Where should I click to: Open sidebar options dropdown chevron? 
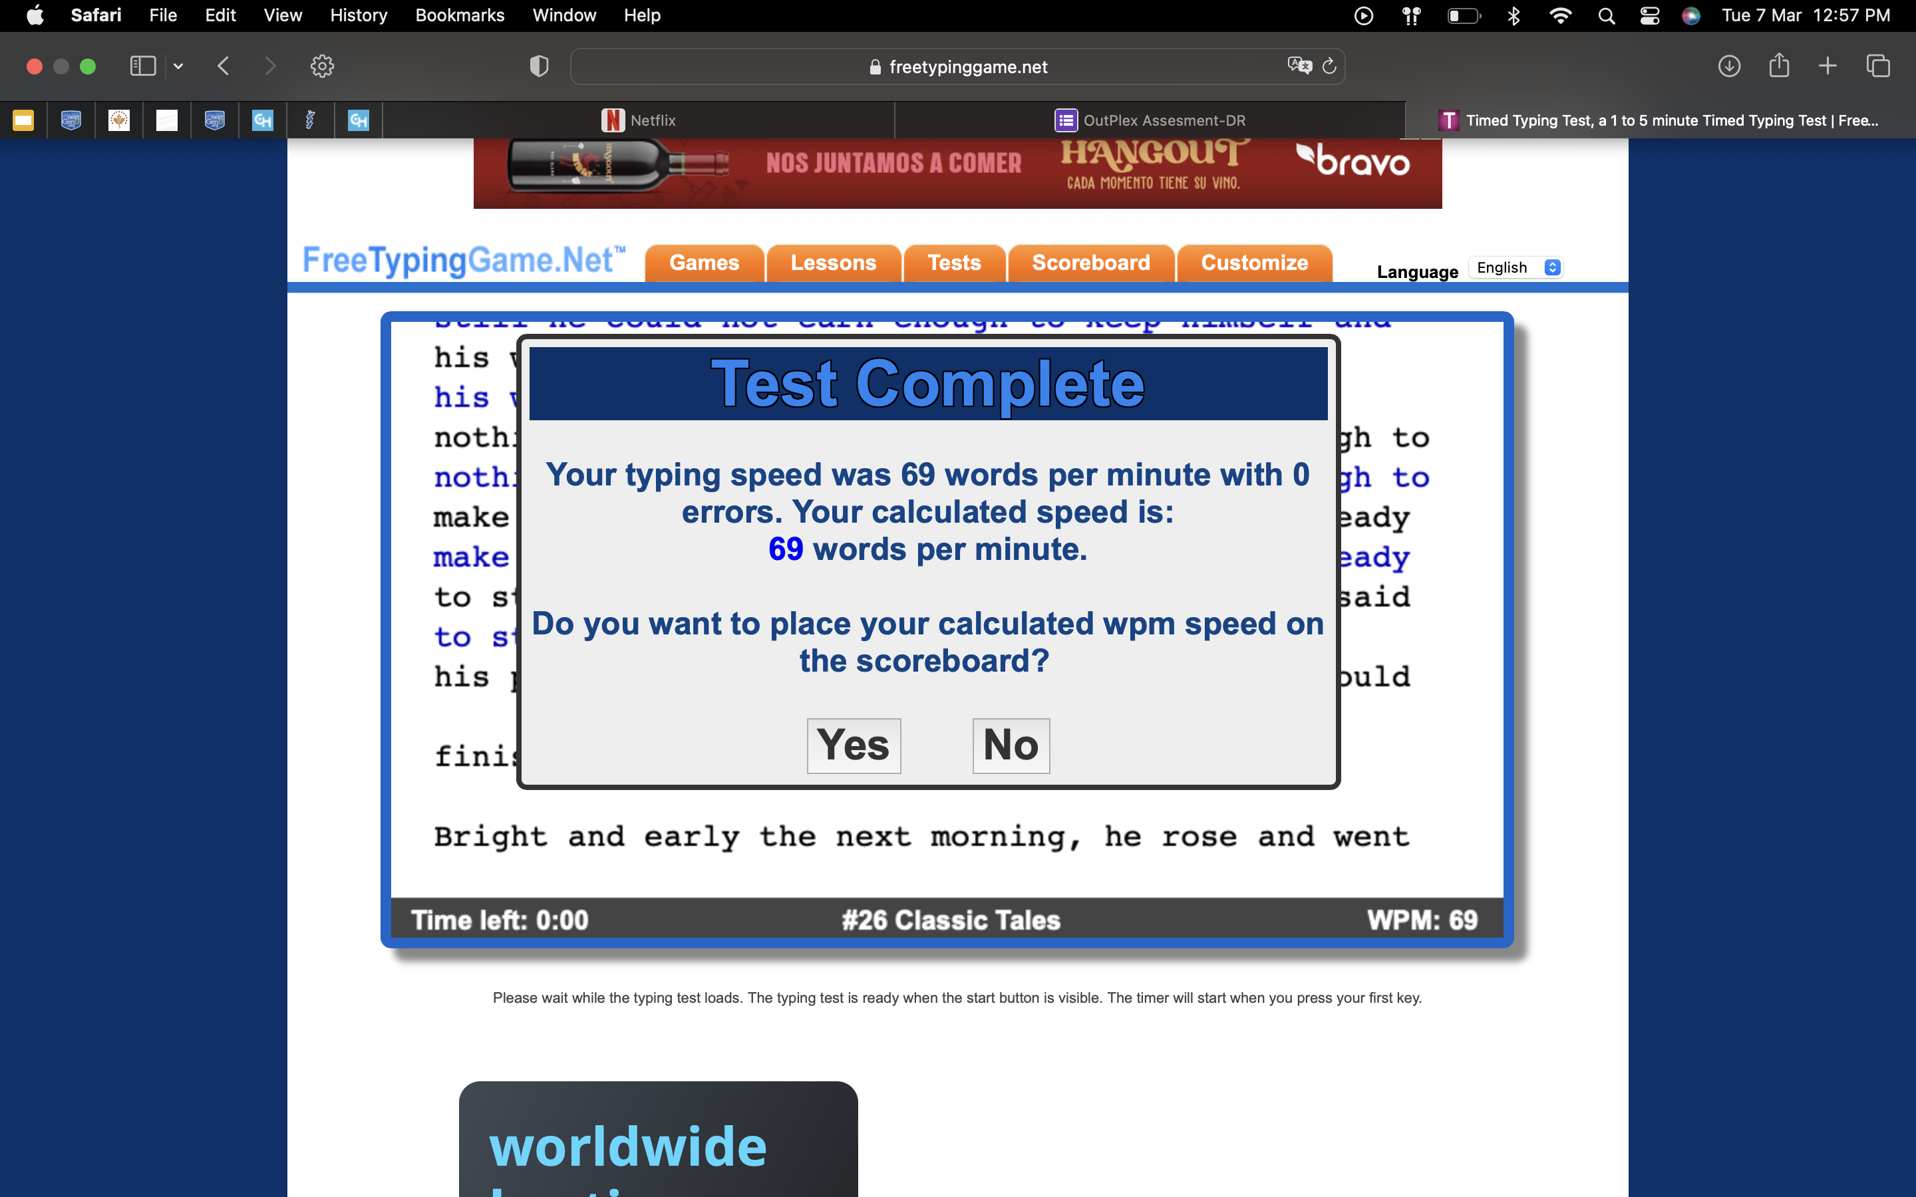tap(178, 66)
